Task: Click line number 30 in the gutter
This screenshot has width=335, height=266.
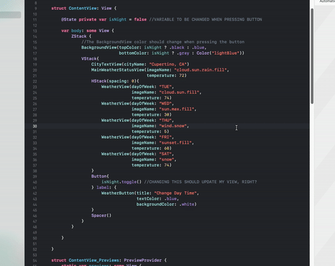Action: (x=35, y=126)
